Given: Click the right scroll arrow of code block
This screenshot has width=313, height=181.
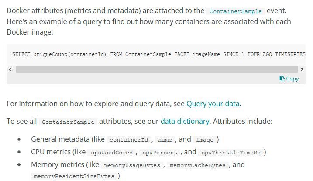Looking at the screenshot, I should (302, 69).
